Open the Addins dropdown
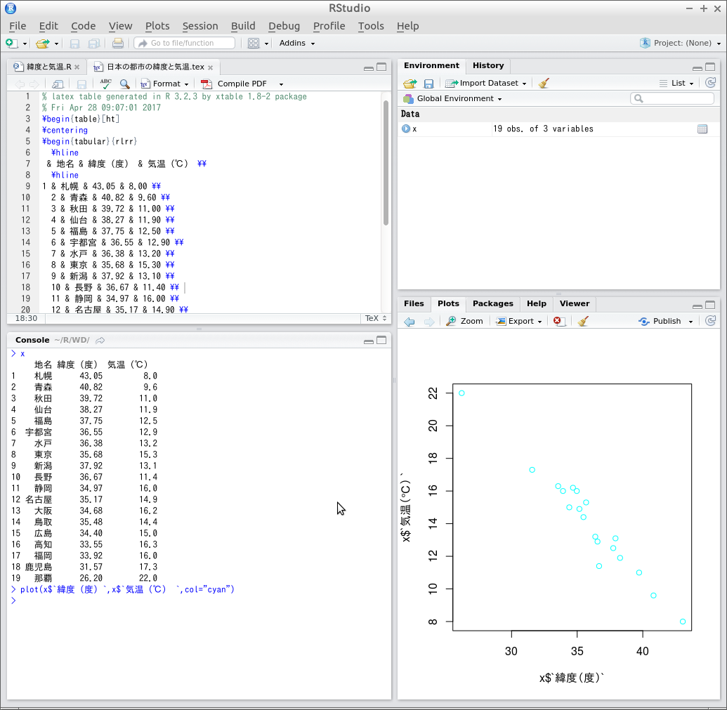 click(x=296, y=43)
